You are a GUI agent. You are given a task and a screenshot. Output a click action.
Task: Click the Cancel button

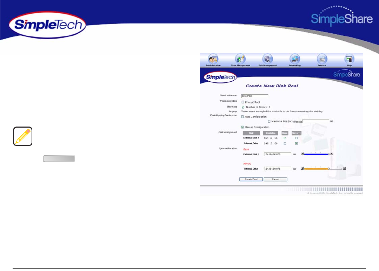tap(275, 179)
